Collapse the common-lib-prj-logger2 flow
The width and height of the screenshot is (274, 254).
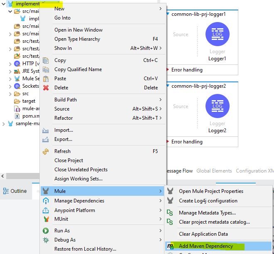click(x=168, y=86)
